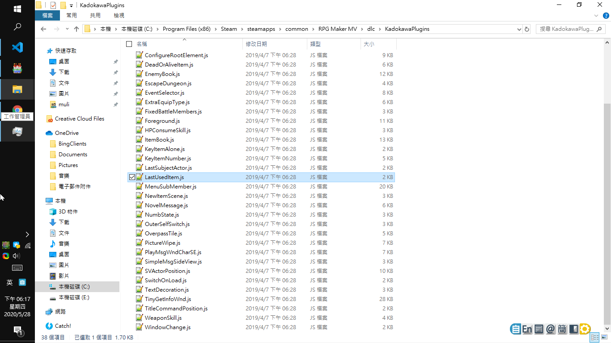Launch Google Chrome from the taskbar
611x343 pixels.
pos(17,110)
